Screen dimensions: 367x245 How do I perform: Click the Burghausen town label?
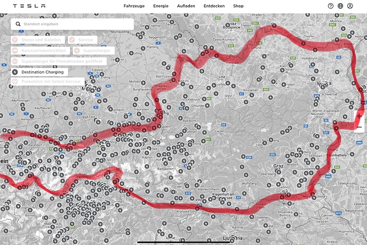click(141, 89)
